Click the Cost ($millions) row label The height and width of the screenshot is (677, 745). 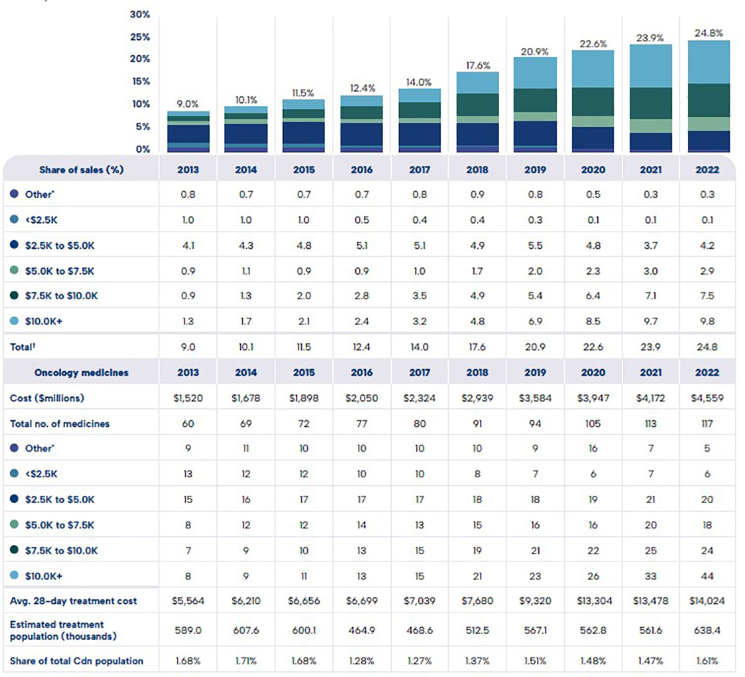(47, 398)
